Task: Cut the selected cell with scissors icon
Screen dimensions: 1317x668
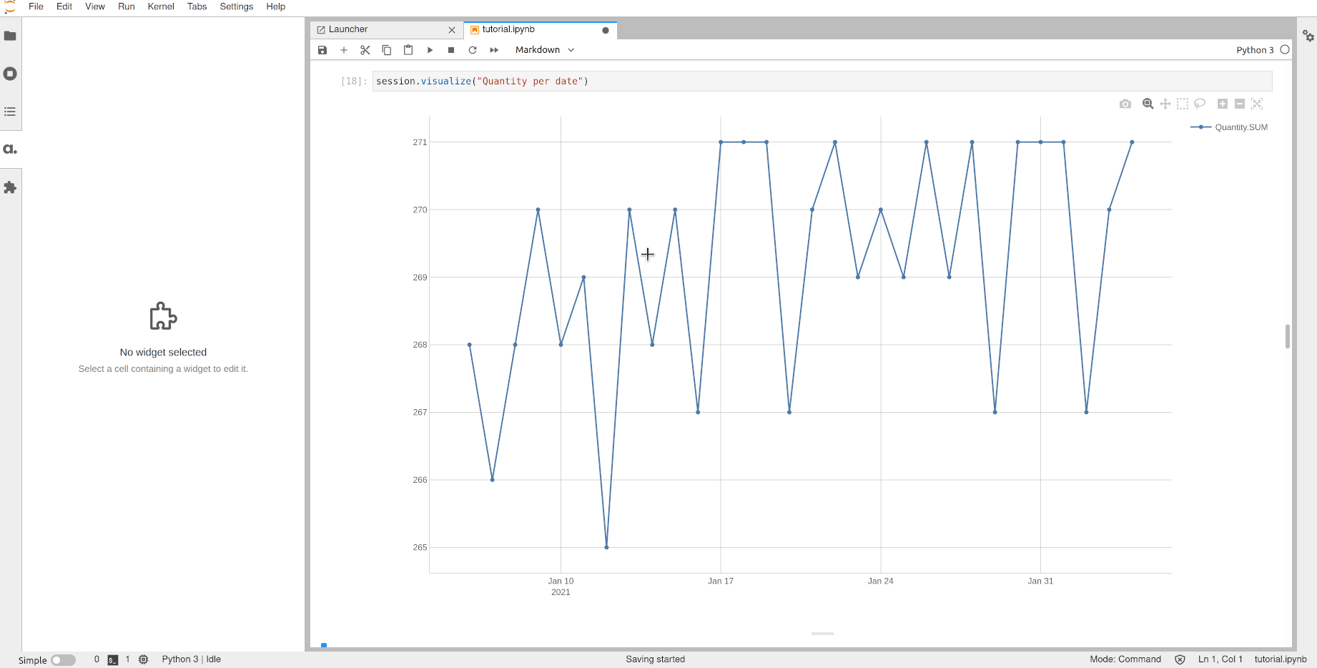Action: tap(365, 50)
